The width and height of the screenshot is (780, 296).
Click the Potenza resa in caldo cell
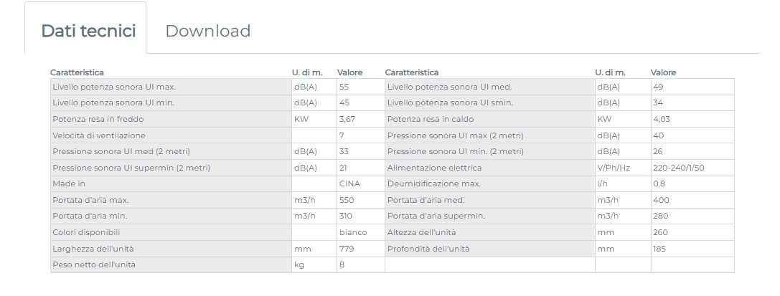490,119
